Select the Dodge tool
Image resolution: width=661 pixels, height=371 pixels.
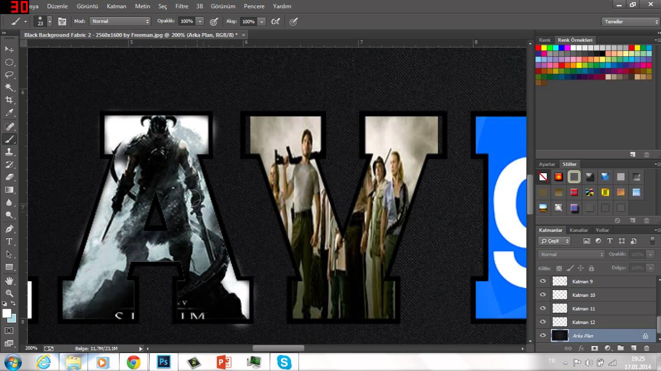[9, 215]
